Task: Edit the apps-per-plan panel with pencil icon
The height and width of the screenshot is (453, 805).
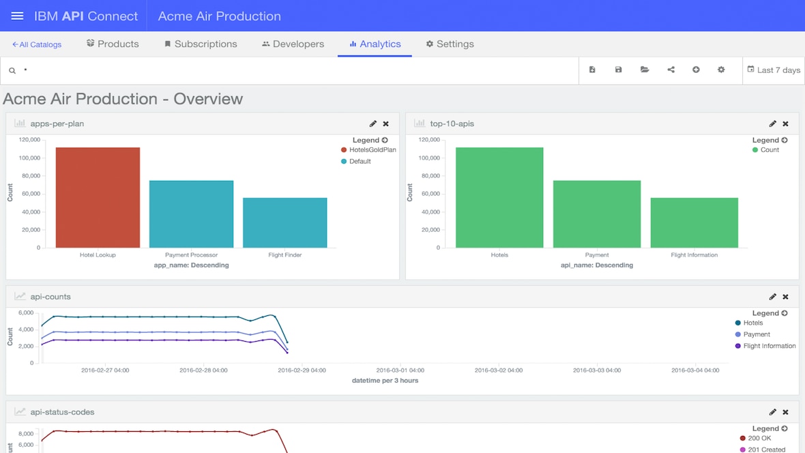Action: (372, 124)
